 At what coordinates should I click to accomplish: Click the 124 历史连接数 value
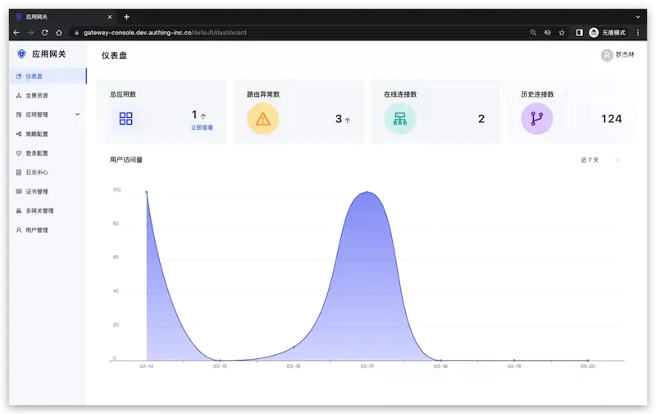pyautogui.click(x=611, y=119)
